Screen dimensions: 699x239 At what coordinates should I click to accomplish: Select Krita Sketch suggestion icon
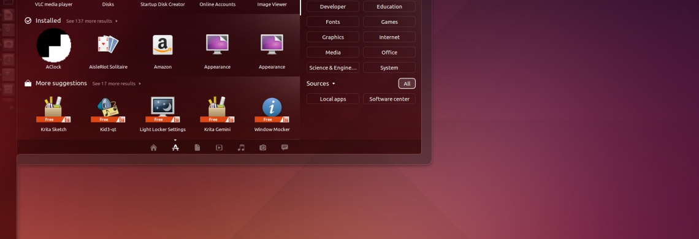pyautogui.click(x=53, y=109)
